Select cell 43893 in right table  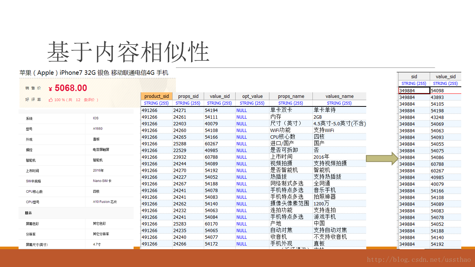tap(446, 97)
